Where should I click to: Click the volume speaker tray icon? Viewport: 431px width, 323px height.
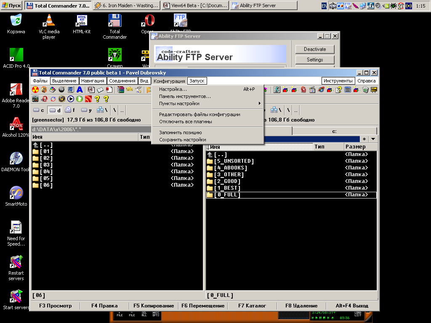(378, 6)
